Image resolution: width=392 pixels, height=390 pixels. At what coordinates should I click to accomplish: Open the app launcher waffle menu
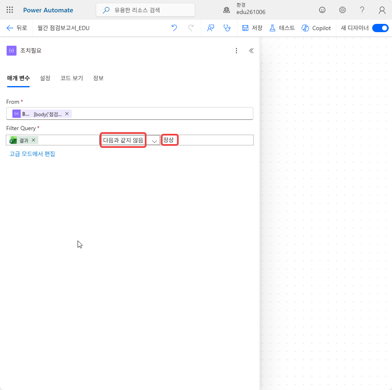10,10
